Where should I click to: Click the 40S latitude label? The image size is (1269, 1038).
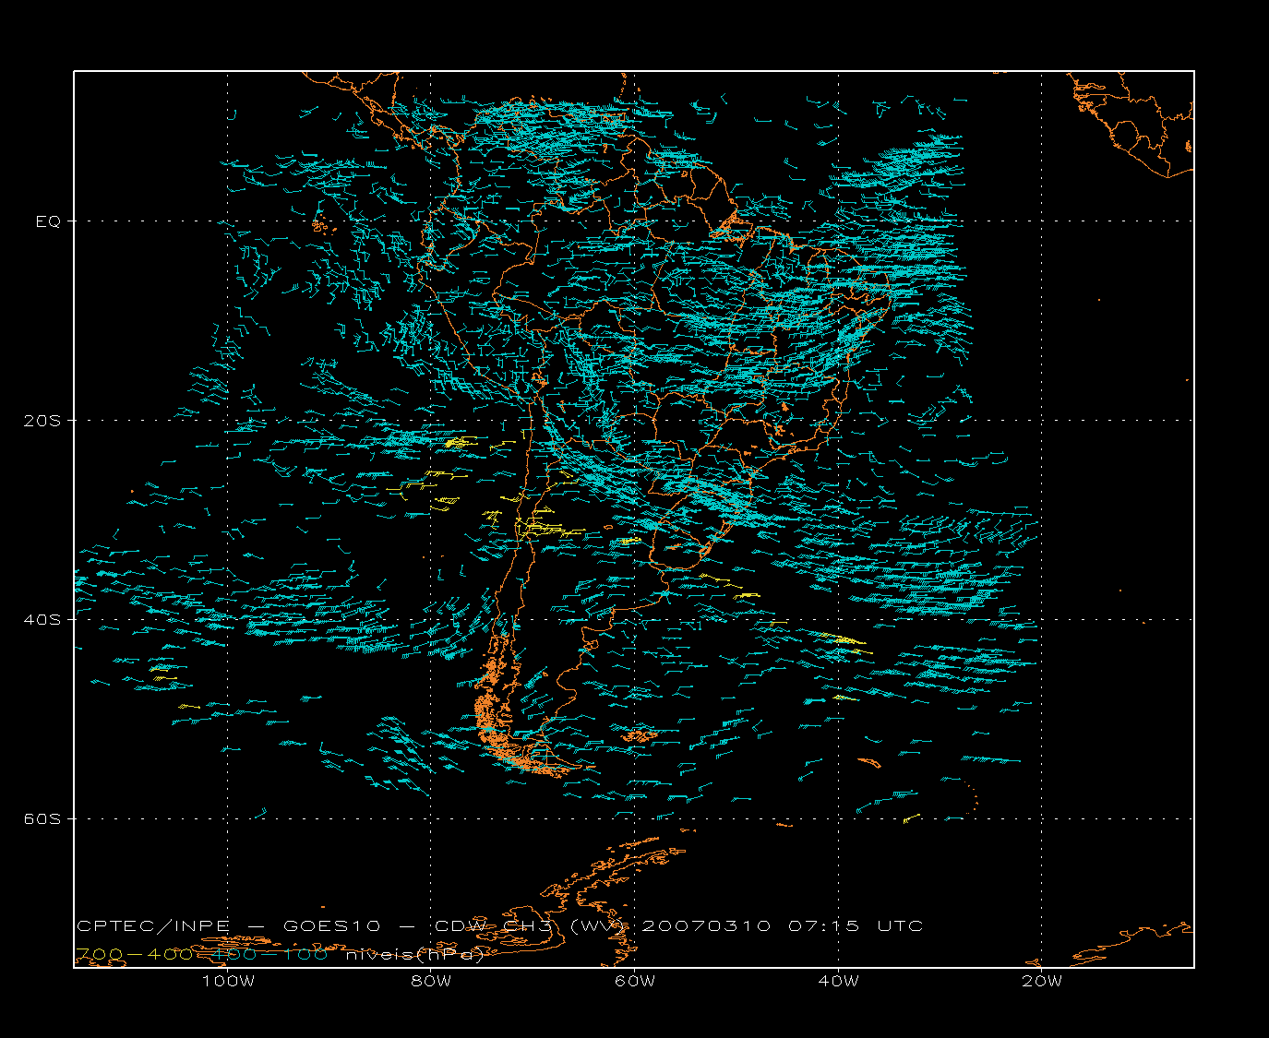[x=42, y=619]
